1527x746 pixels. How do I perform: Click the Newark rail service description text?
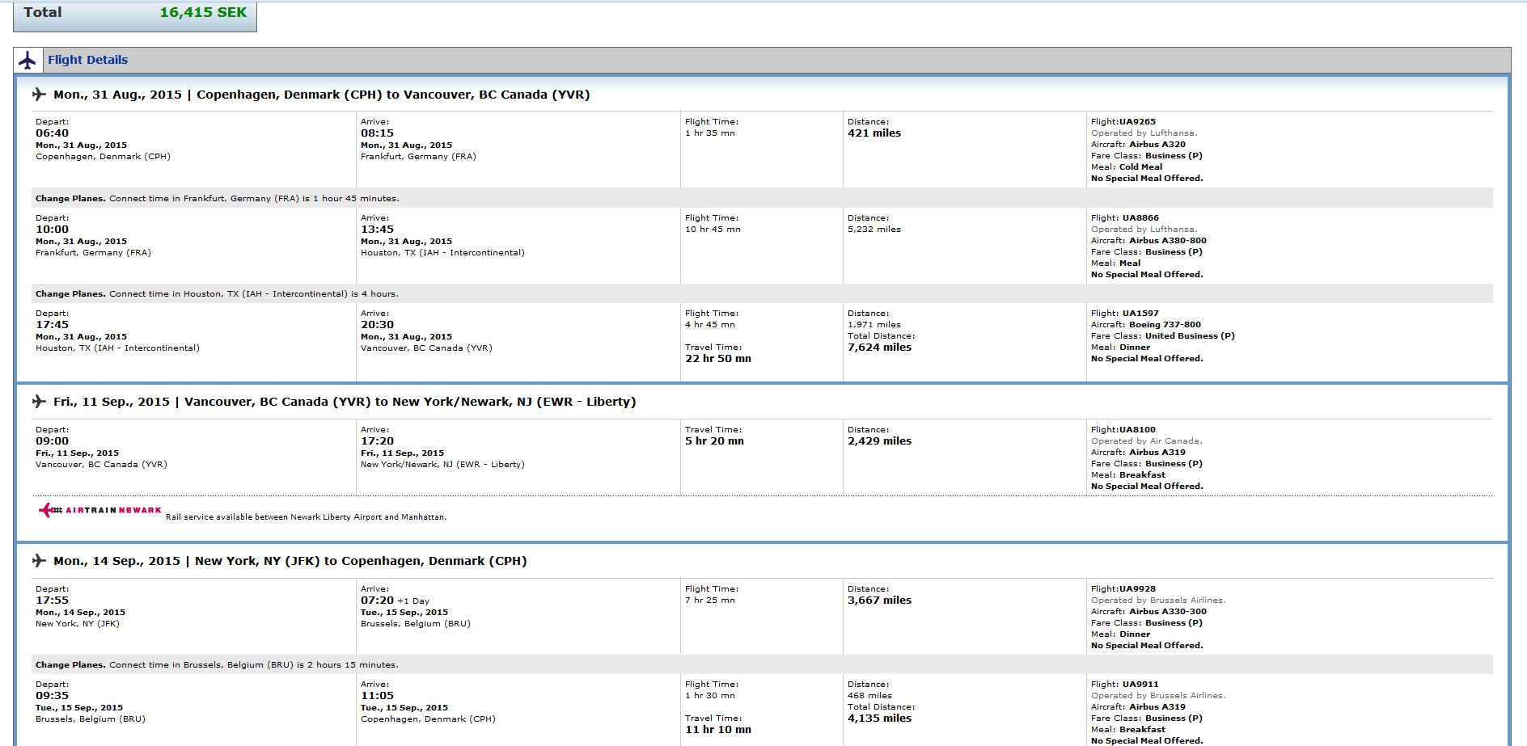(306, 517)
